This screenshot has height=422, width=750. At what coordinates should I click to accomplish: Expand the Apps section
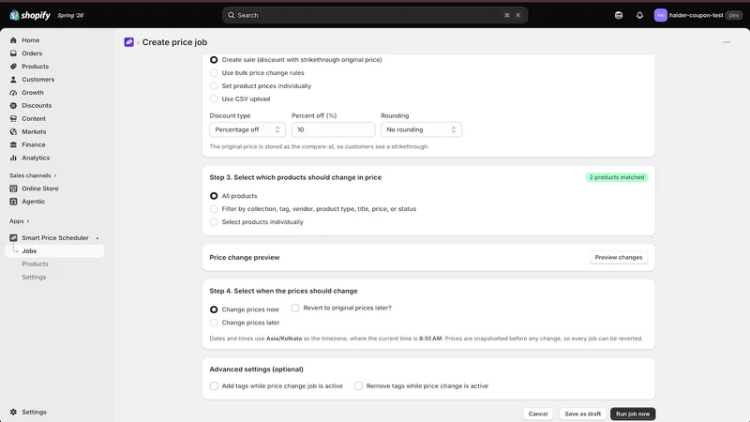coord(20,221)
